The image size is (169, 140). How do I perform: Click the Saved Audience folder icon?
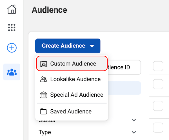(x=44, y=111)
